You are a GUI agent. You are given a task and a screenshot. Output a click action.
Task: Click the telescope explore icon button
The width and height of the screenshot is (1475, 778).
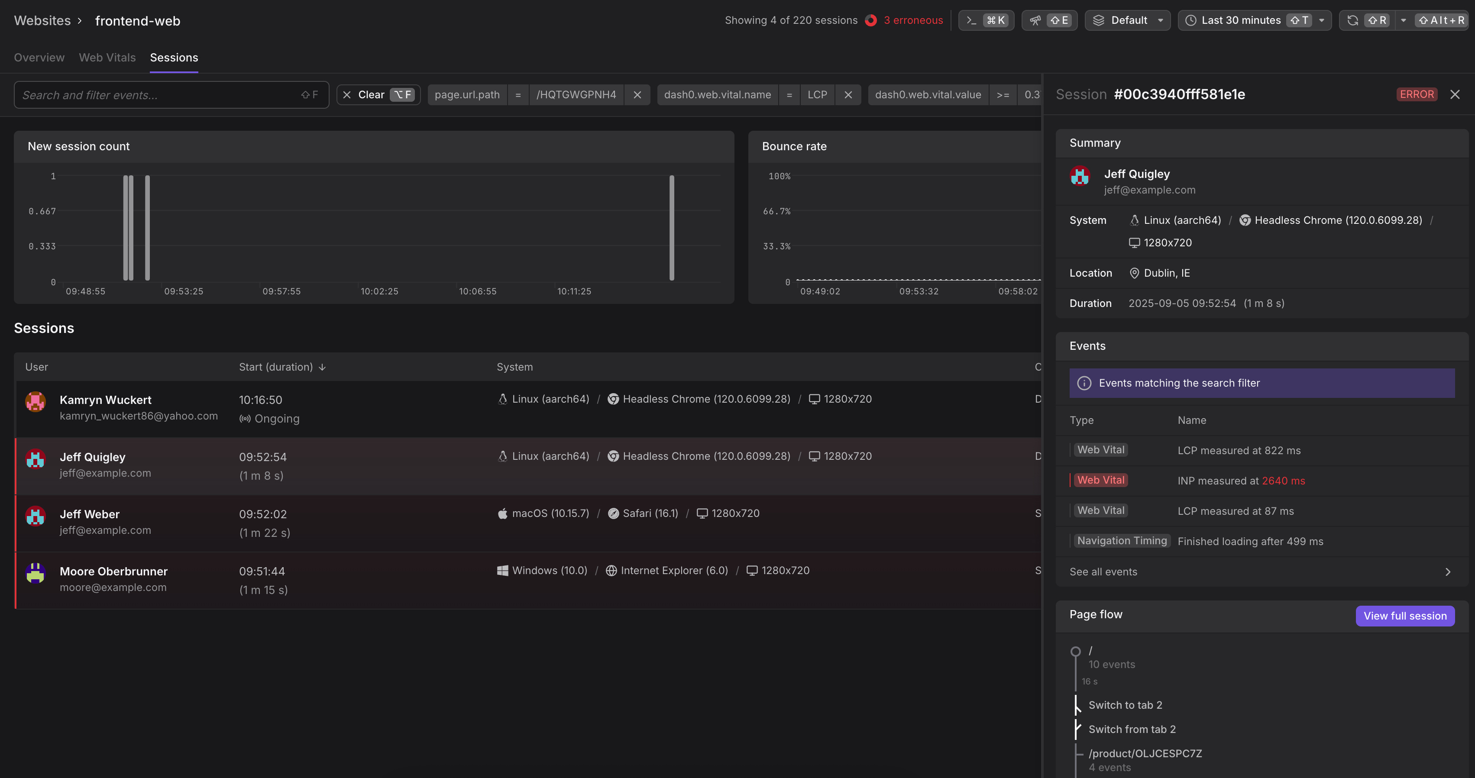tap(1035, 21)
